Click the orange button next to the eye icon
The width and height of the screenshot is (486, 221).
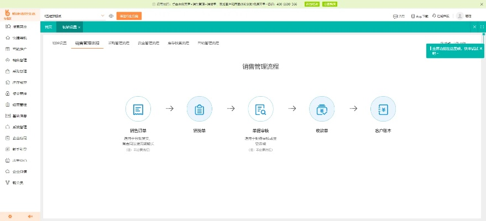tap(129, 16)
